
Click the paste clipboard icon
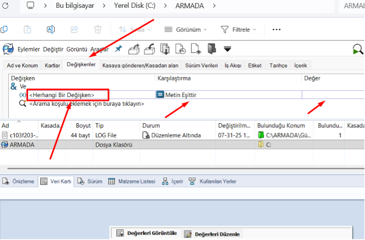28,30
